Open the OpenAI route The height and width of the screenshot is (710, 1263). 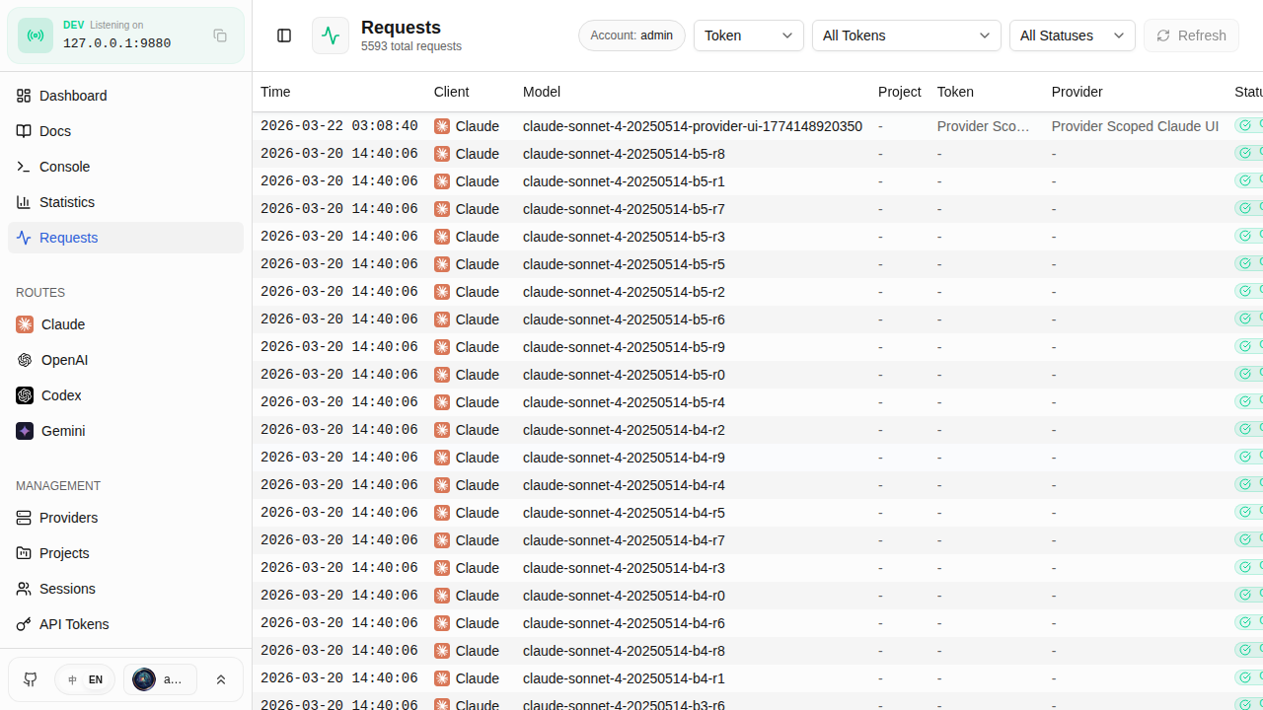[64, 360]
